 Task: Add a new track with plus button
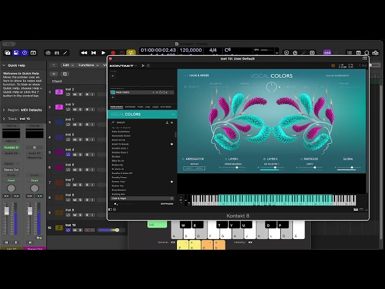tap(54, 74)
